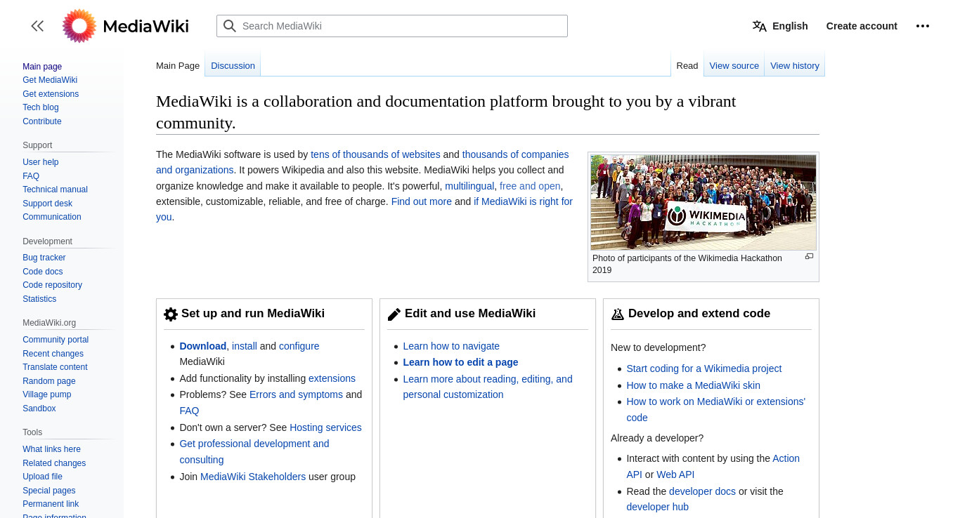Screen dimensions: 960x518
Task: Focus the Search MediaWiki input field
Action: [x=392, y=26]
